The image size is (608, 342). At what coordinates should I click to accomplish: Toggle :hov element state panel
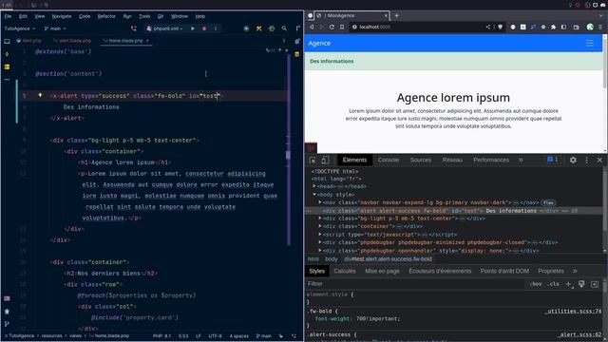coord(536,284)
